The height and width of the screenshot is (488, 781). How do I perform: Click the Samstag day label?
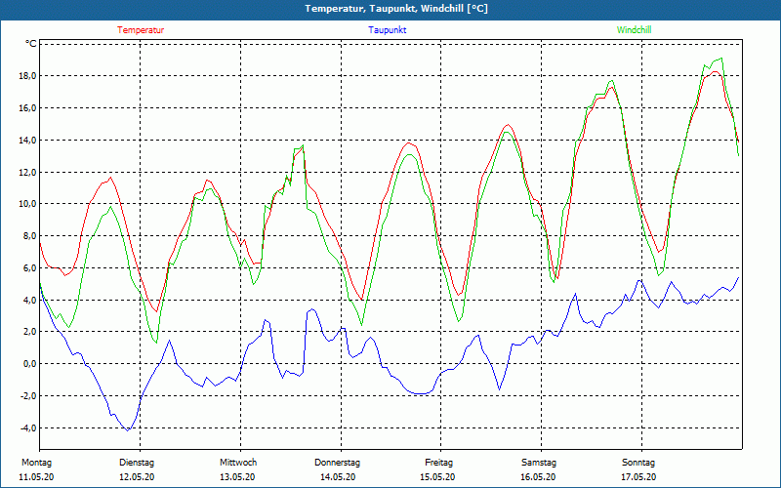pos(539,463)
